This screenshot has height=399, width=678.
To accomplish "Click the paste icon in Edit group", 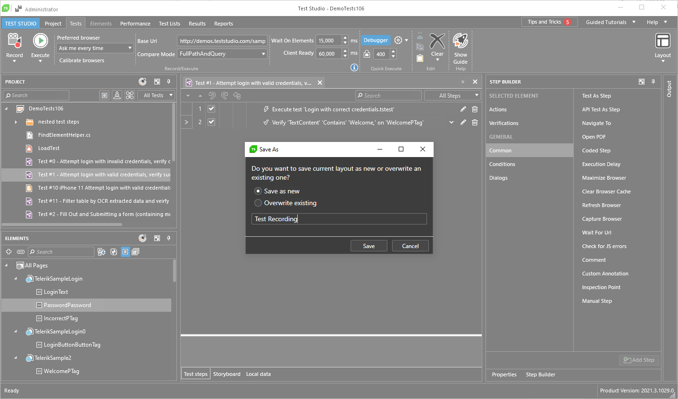I will pos(419,58).
